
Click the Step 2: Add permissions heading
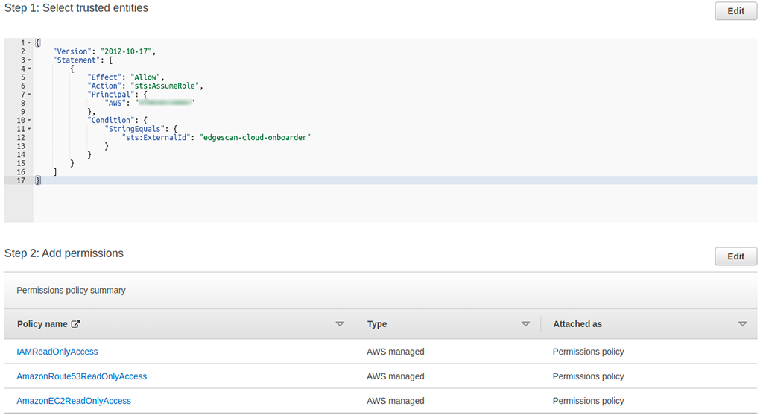coord(64,253)
